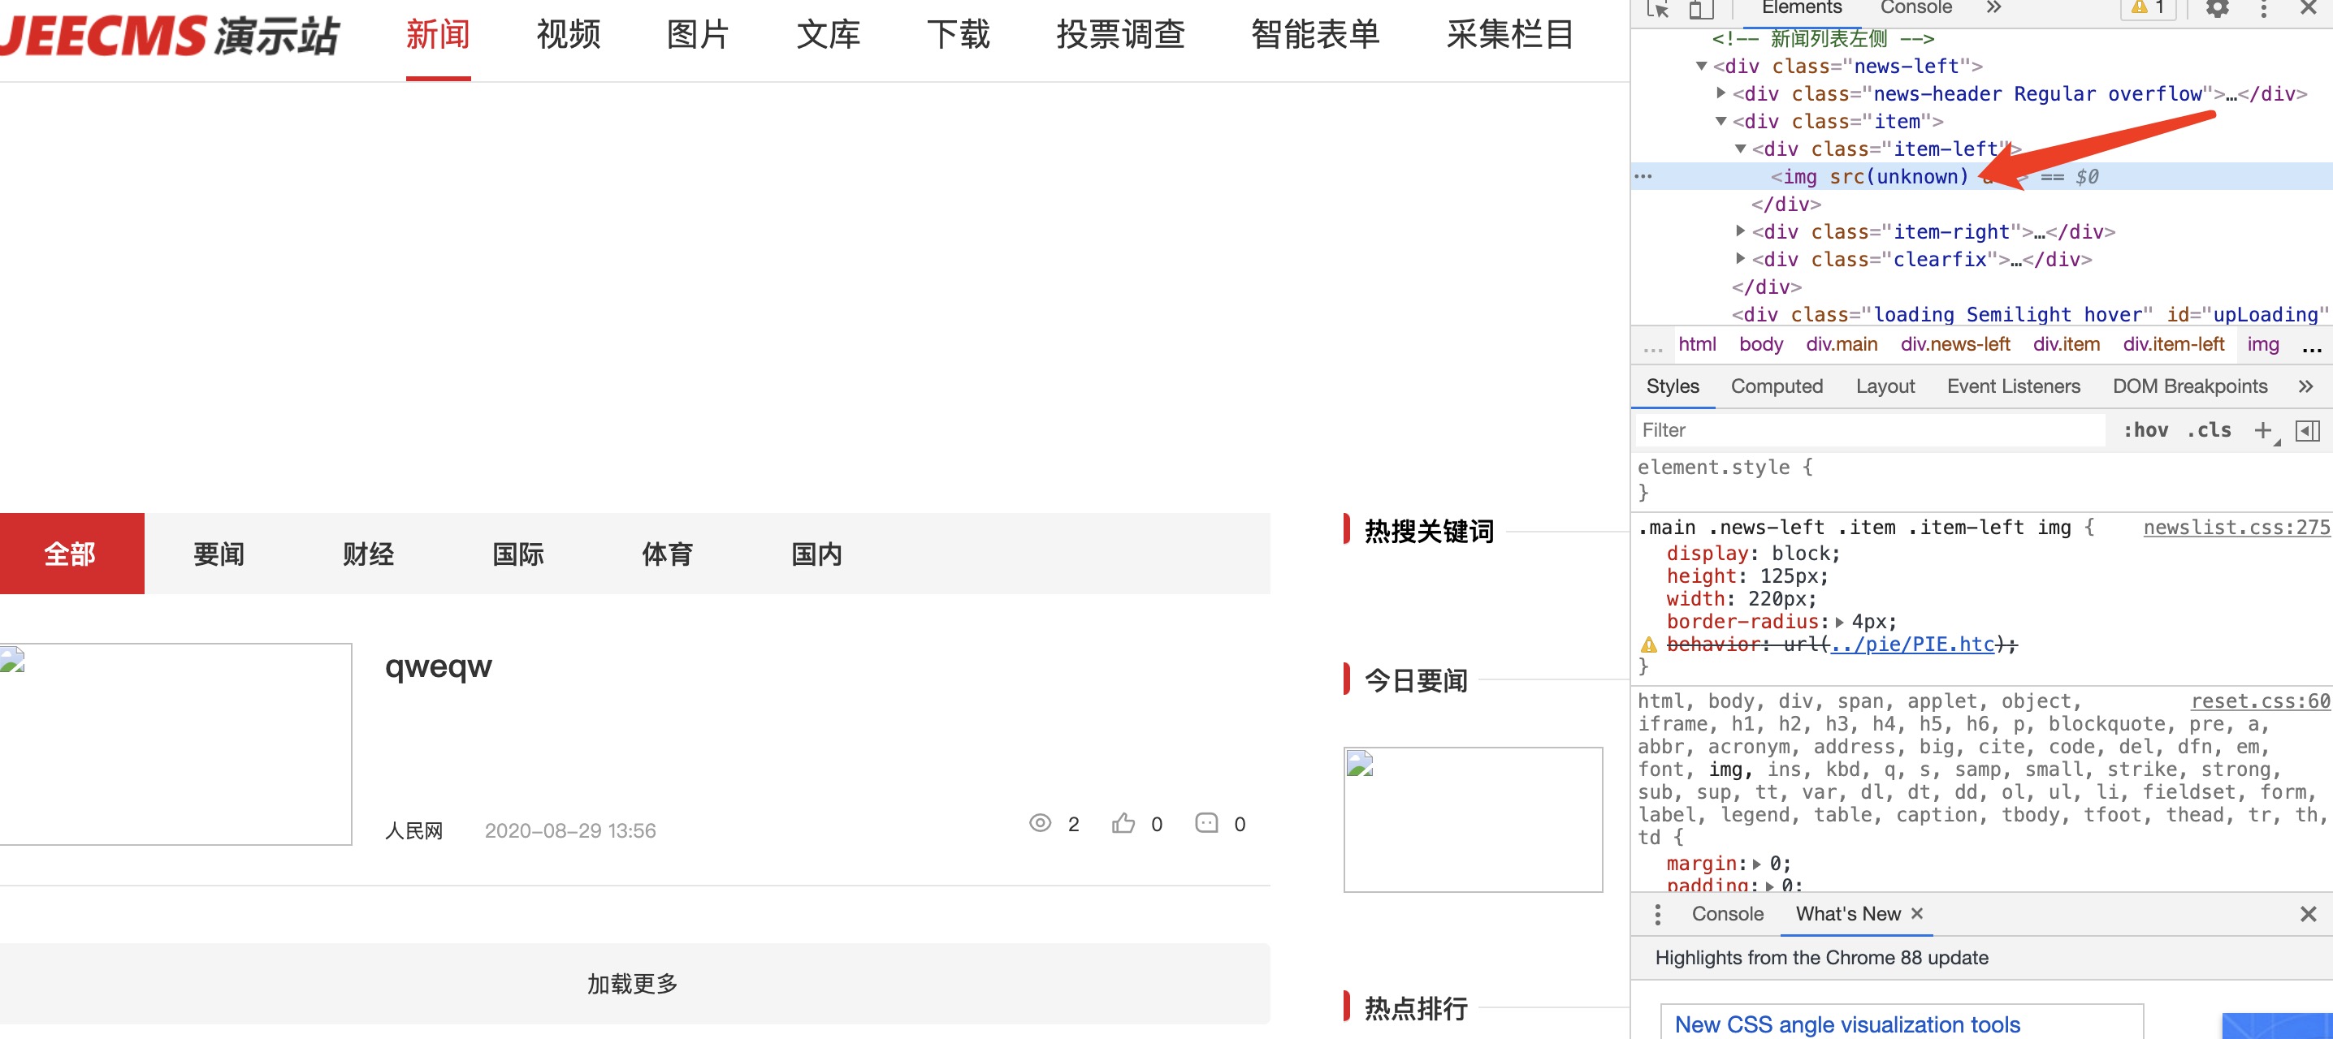Select 财经 news category tab
Screen dimensions: 2333x1039
click(368, 554)
